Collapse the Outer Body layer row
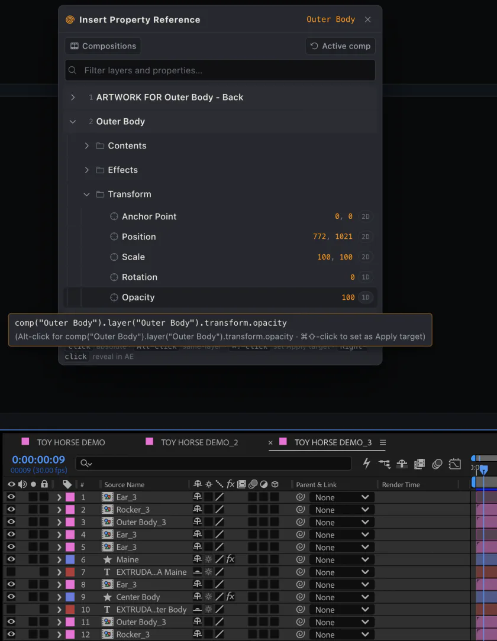497x641 pixels. click(x=73, y=121)
